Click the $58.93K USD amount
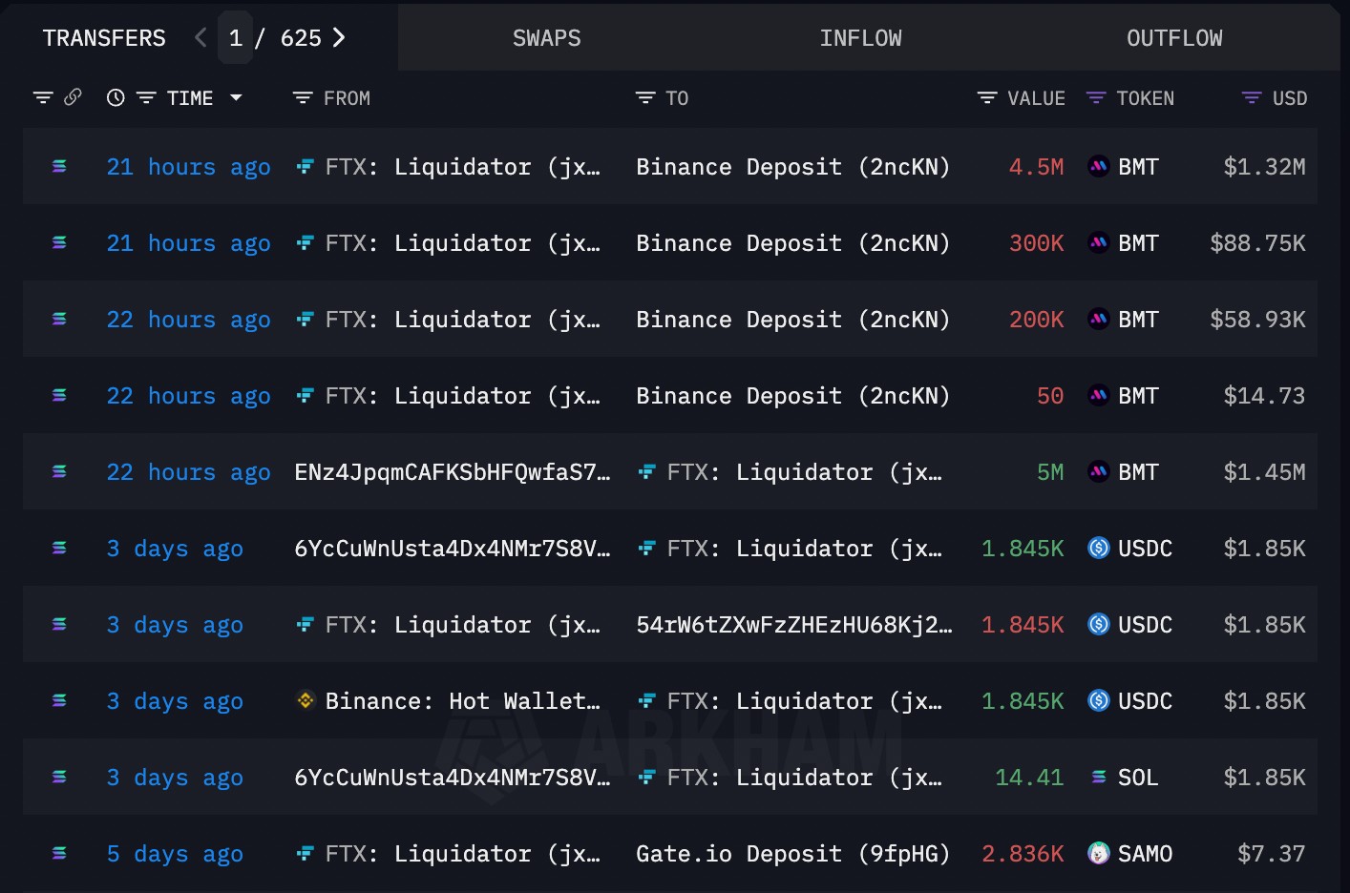The image size is (1350, 893). pos(1257,320)
